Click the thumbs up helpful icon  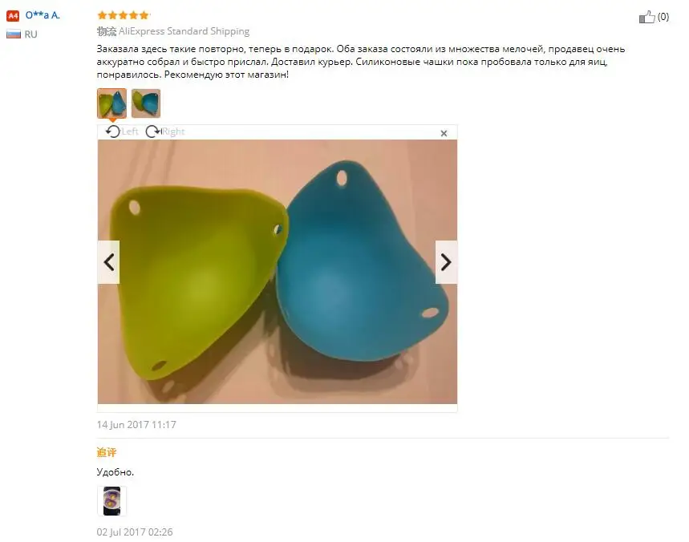tap(646, 17)
